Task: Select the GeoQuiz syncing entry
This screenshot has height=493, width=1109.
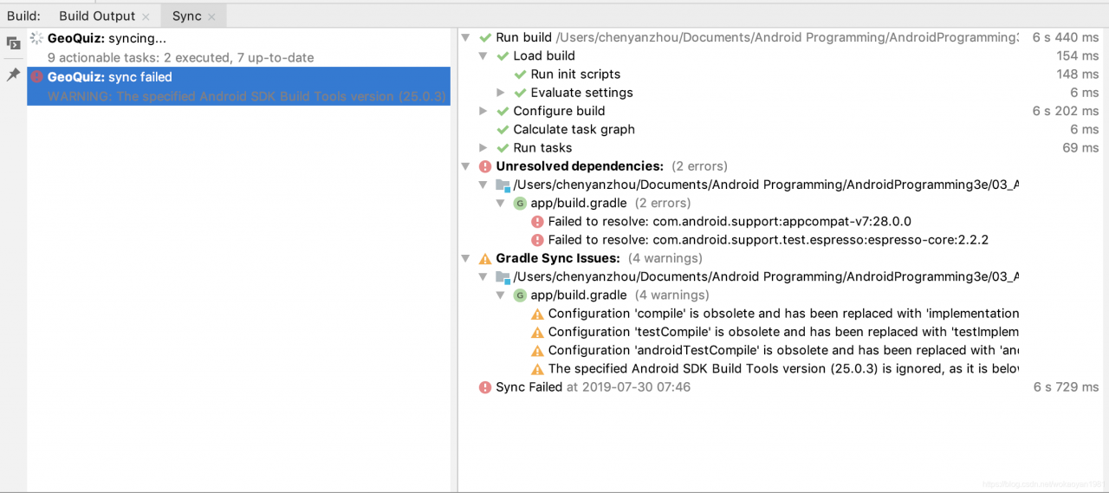Action: pos(107,39)
